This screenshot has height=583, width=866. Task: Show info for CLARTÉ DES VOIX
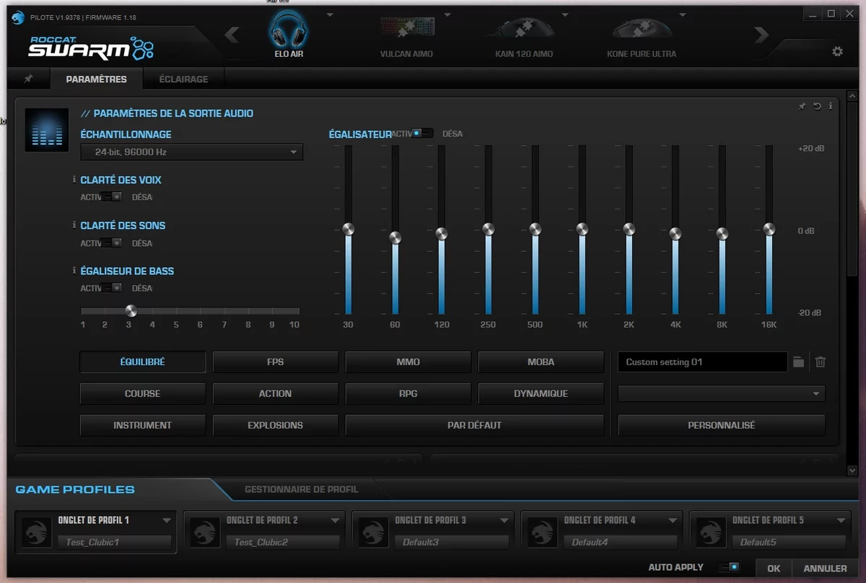[x=74, y=180]
